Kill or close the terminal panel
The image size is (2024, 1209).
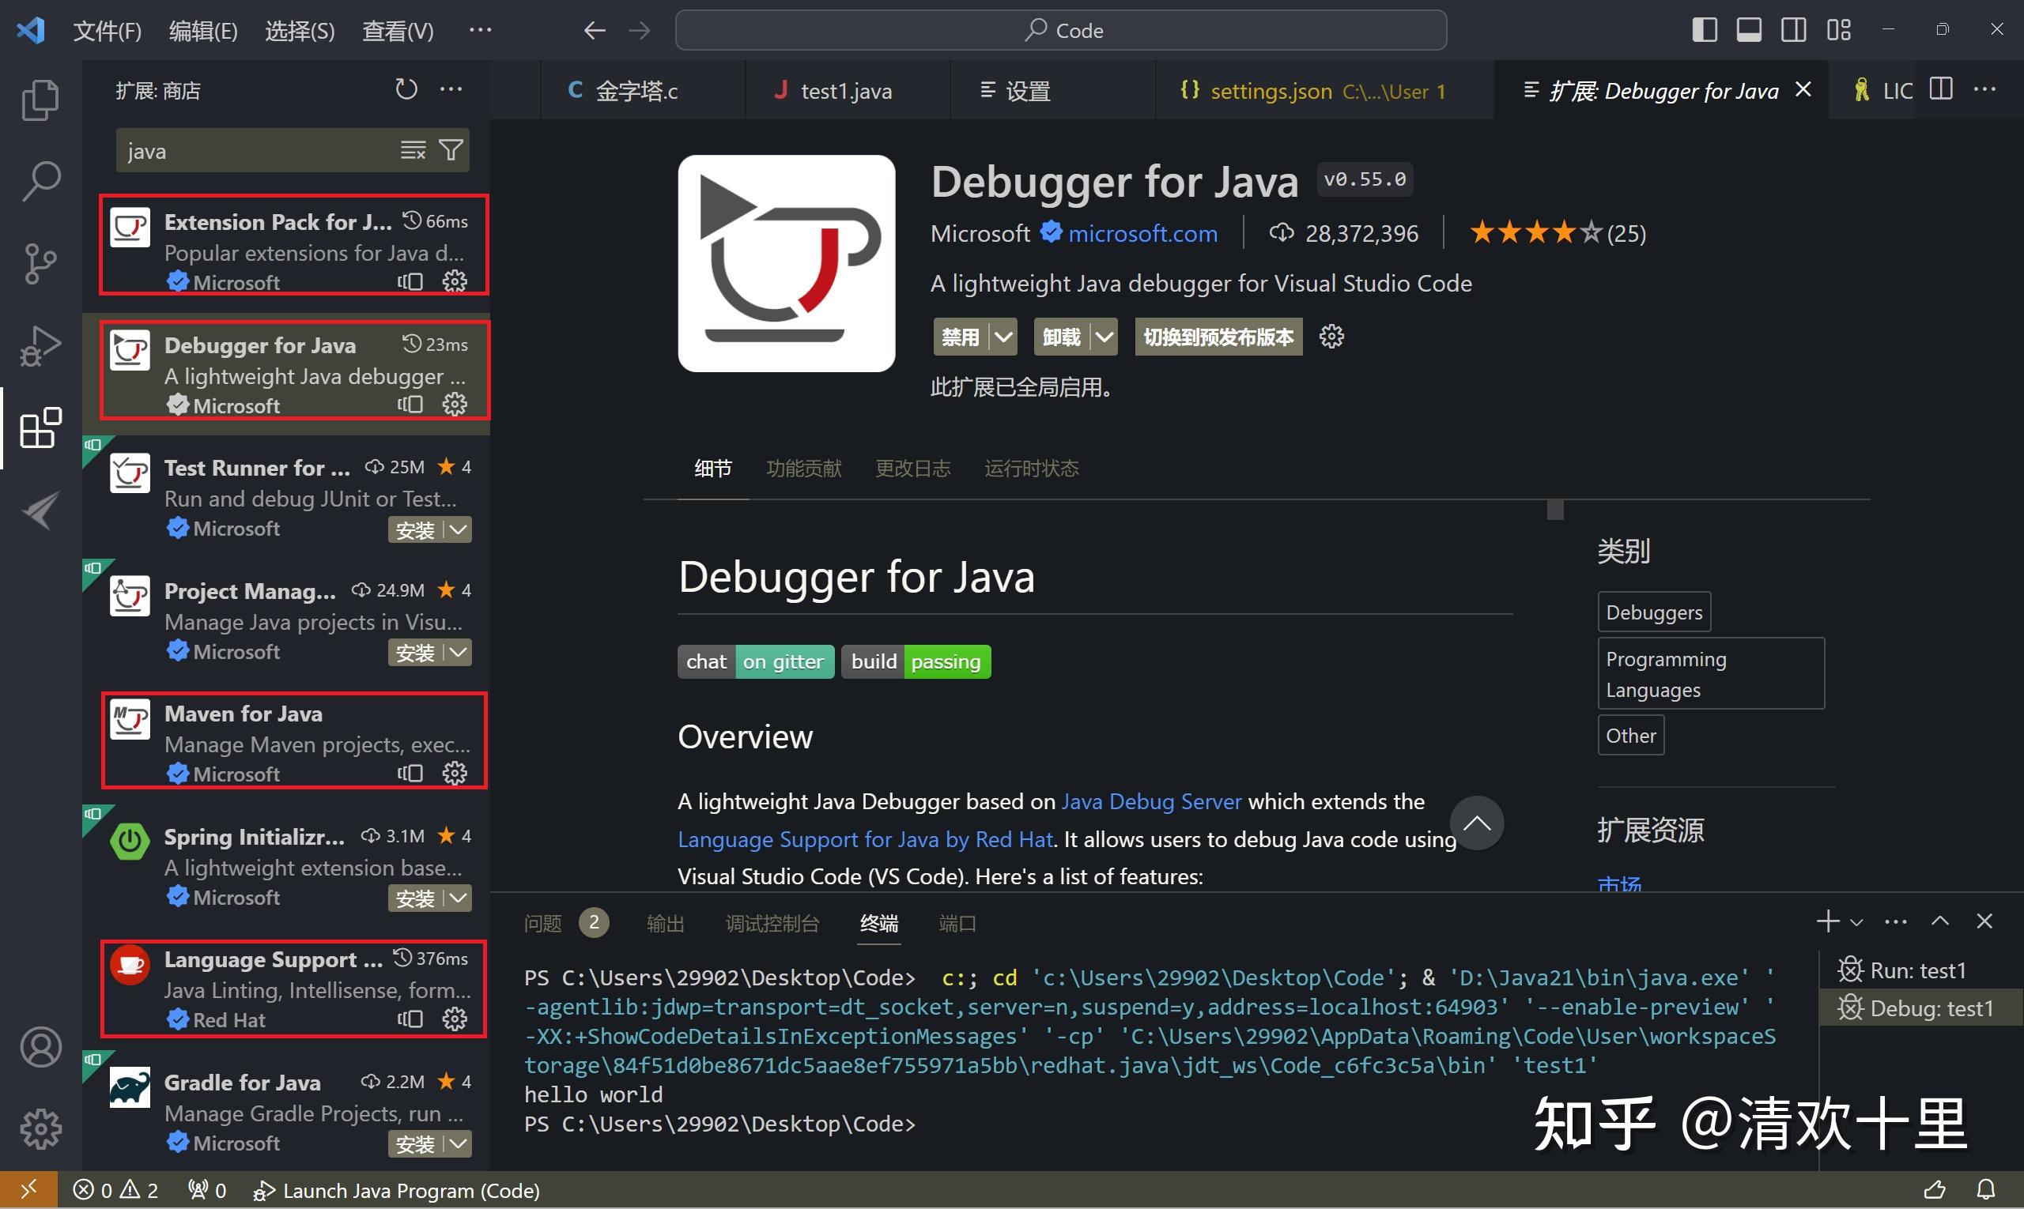pos(1985,921)
